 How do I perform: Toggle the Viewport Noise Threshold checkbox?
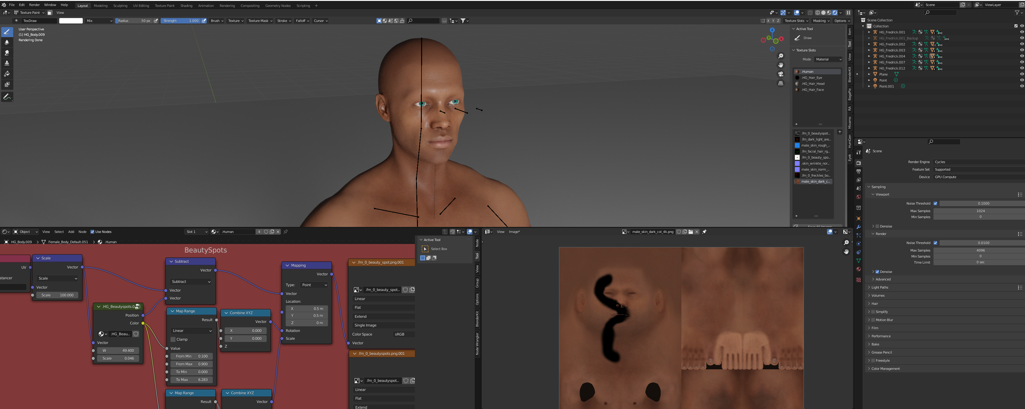[x=935, y=203]
